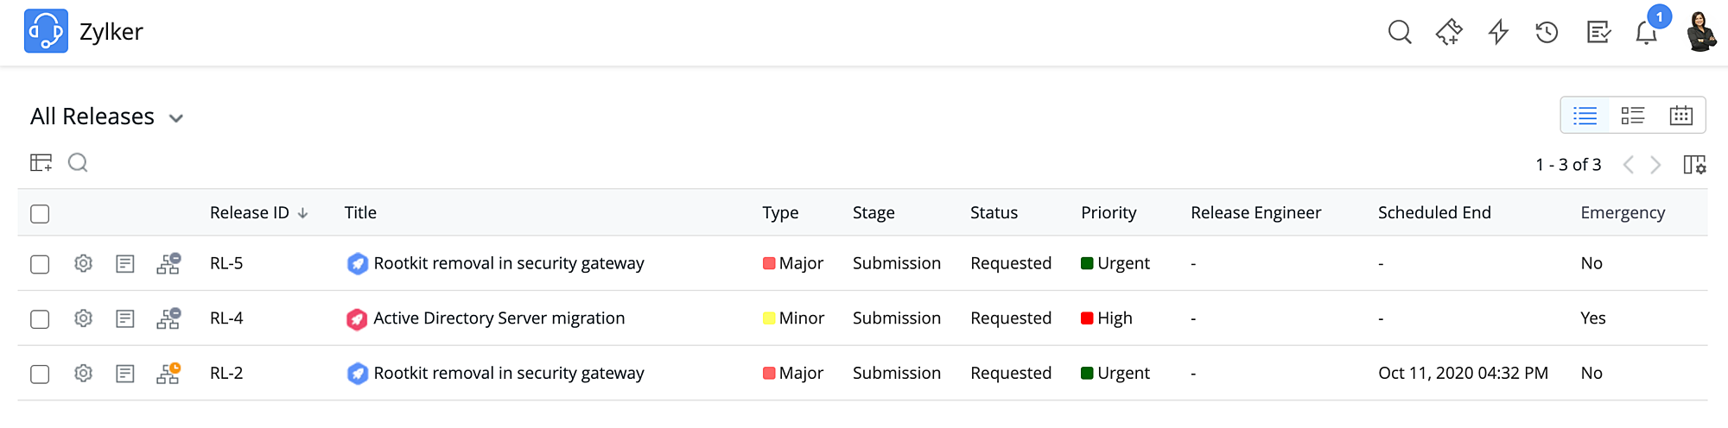Open the notifications bell
Screen dimensions: 1728x428
tap(1646, 34)
